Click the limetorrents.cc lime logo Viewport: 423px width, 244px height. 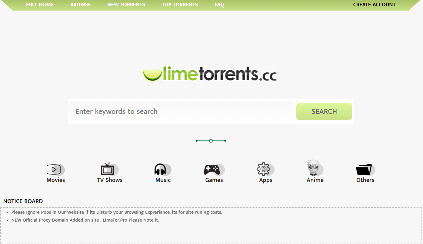tap(210, 74)
